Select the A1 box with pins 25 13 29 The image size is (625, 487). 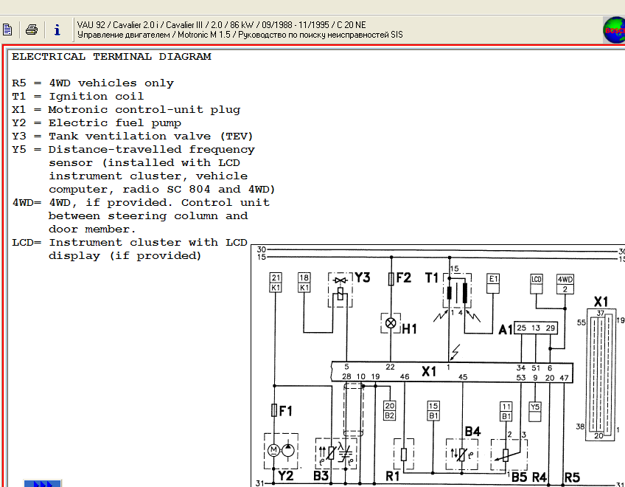click(x=535, y=328)
